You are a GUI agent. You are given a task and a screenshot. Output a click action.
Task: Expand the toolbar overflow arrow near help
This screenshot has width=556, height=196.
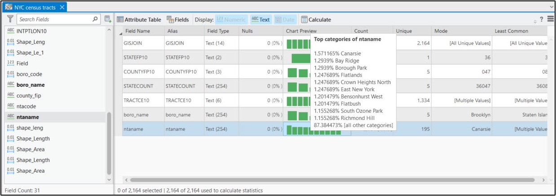535,21
